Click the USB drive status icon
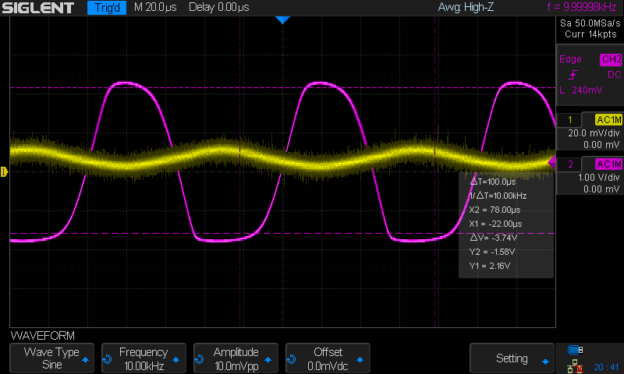624x374 pixels. click(x=575, y=350)
